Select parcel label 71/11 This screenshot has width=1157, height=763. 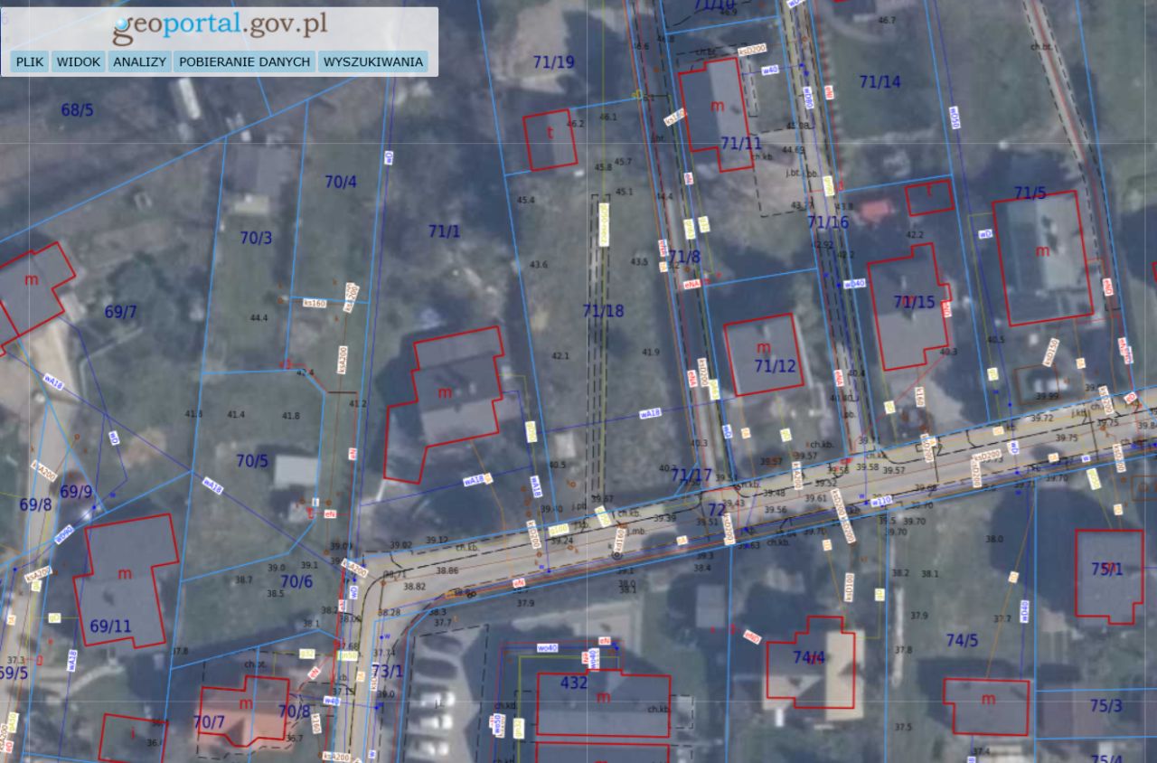[x=741, y=143]
